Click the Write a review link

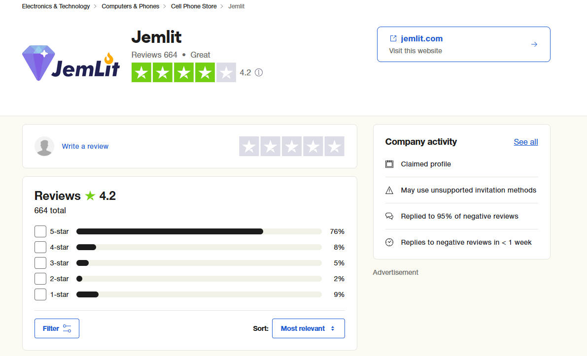(x=85, y=146)
